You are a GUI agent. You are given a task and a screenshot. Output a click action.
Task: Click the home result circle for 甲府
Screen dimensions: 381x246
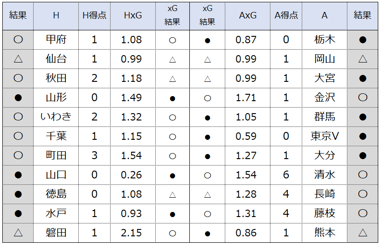[18, 39]
